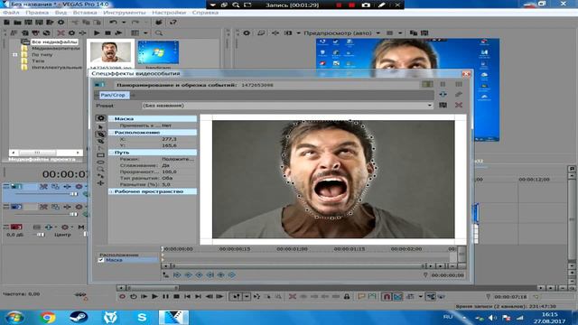Select the anchor creation pen tool
Viewport: 578px width, 325px height.
(100, 135)
